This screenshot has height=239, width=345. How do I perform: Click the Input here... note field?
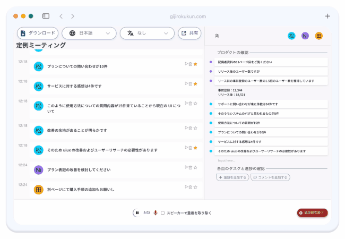(x=265, y=160)
